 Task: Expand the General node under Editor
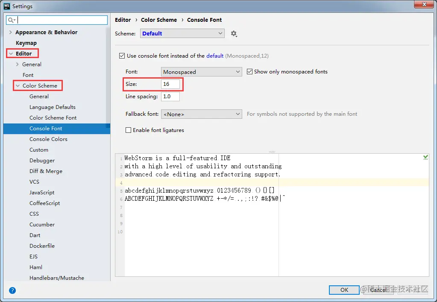click(18, 65)
